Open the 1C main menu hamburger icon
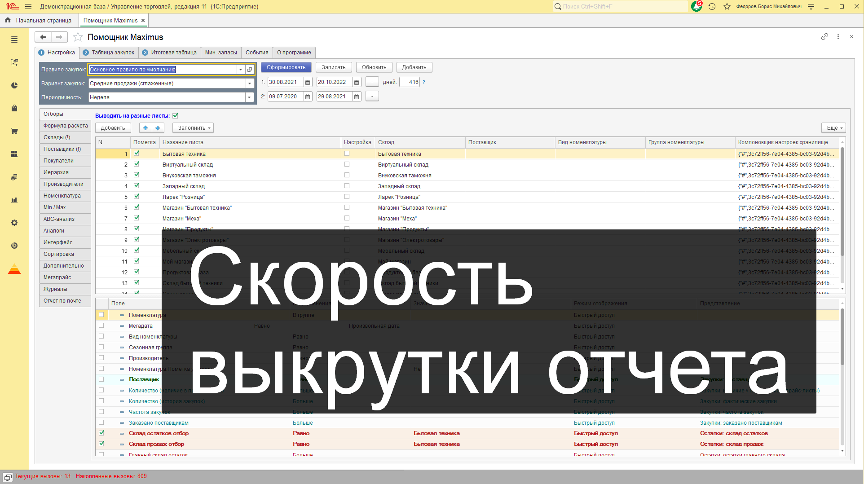Screen dimensions: 864x484 28,7
